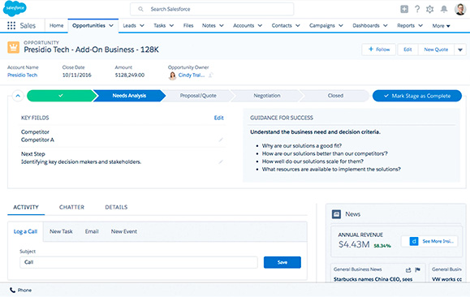The width and height of the screenshot is (470, 297).
Task: Flag the Starbucks news article
Action: pos(417,269)
